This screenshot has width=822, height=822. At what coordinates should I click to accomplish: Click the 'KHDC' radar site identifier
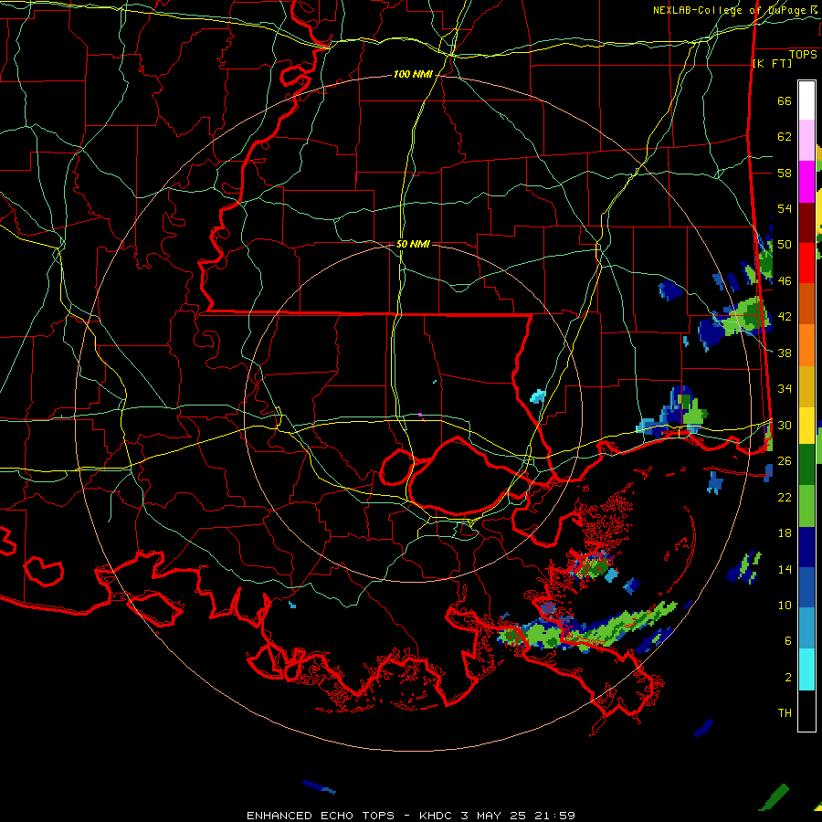click(436, 816)
